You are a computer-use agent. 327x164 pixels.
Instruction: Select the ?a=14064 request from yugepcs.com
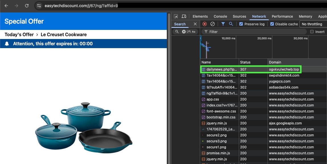264,81
